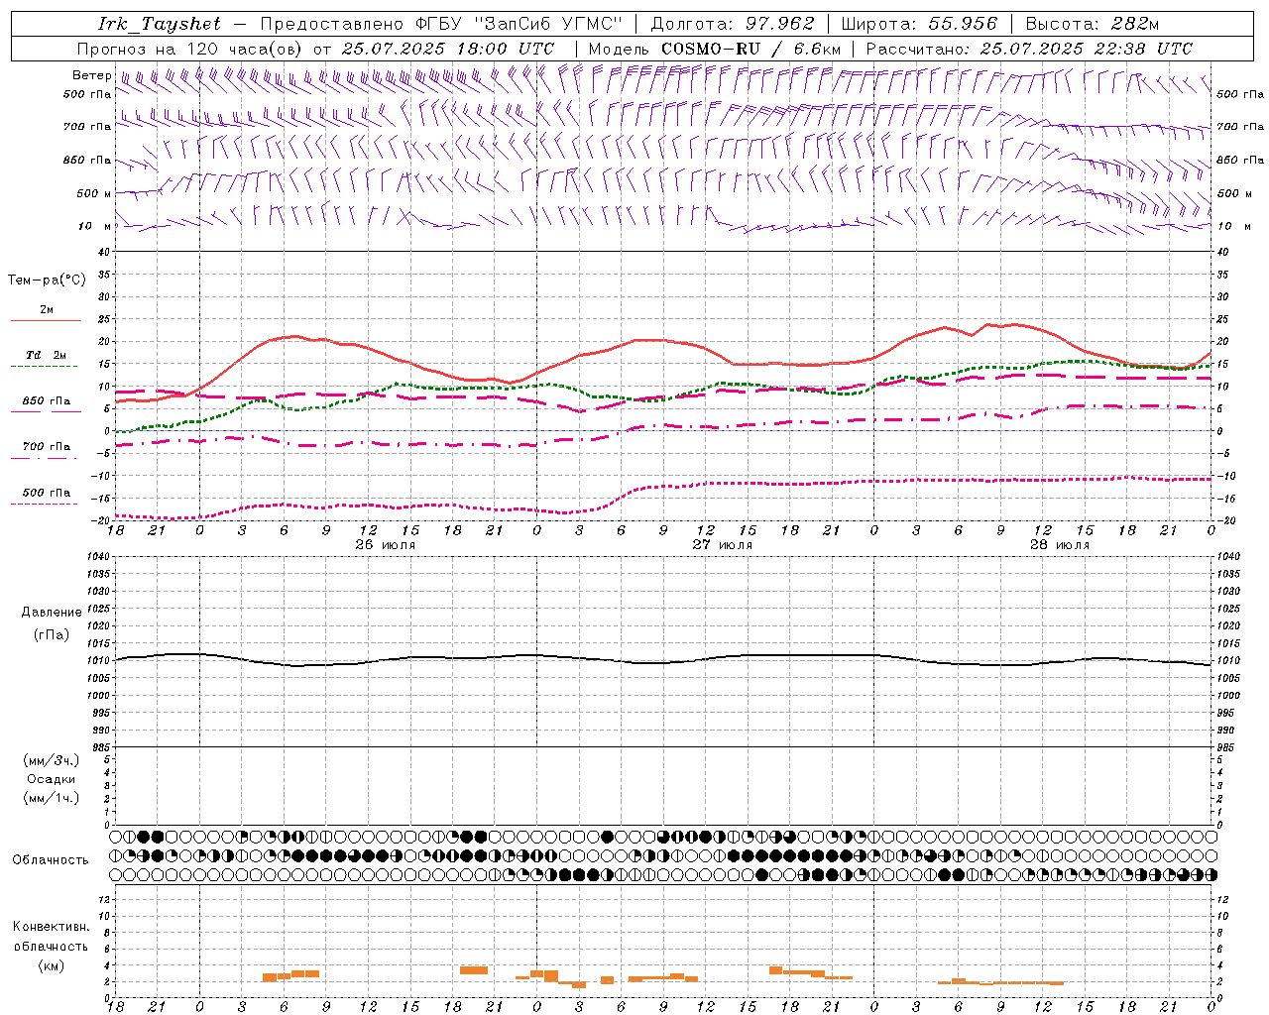Click the "27 июля" date label

click(723, 544)
